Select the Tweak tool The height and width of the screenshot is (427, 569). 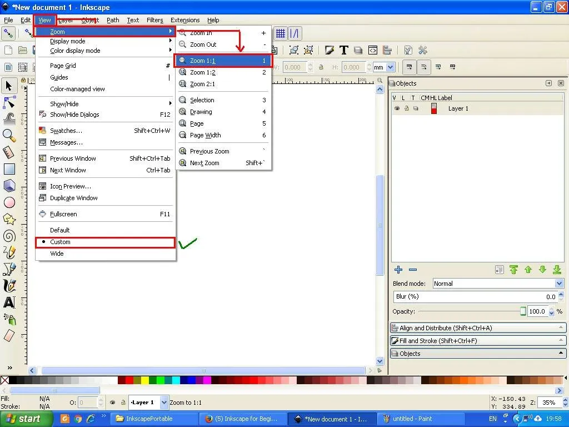click(9, 119)
